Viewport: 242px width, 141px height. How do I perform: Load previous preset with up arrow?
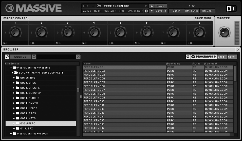[152, 6]
